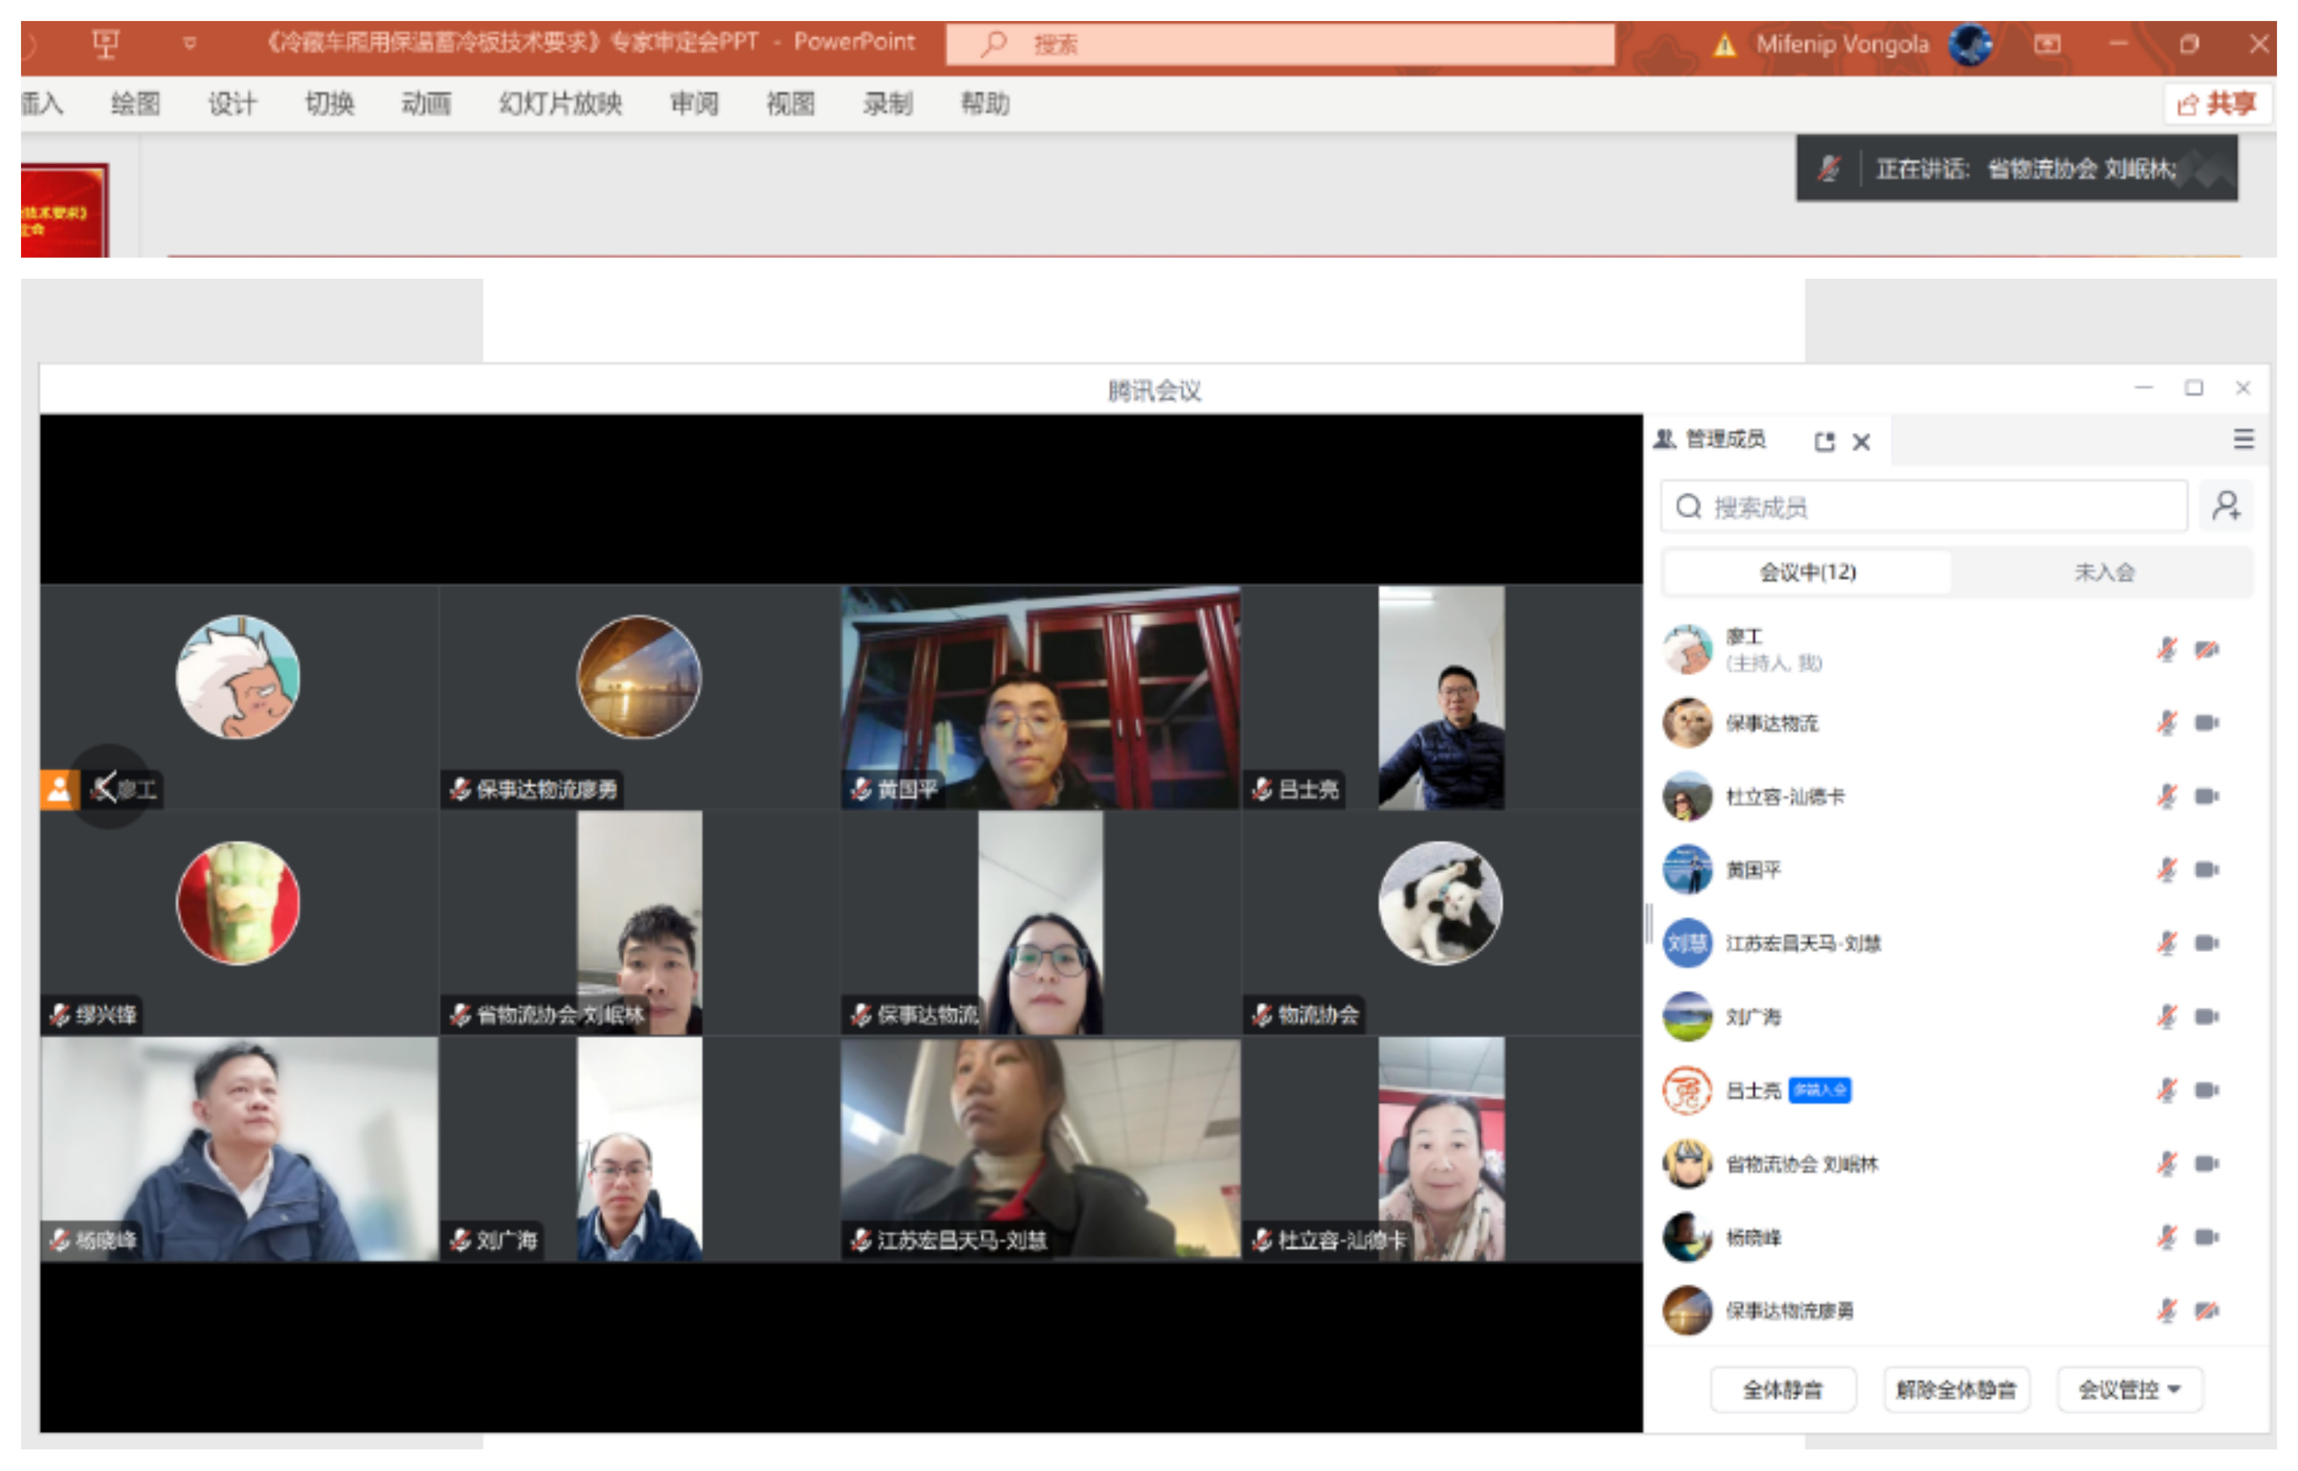The height and width of the screenshot is (1471, 2298).
Task: Pop out the member management panel
Action: point(1825,442)
